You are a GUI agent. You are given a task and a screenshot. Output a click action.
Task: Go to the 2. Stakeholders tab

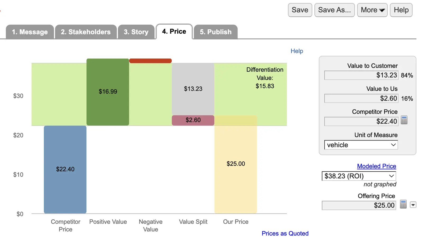pos(86,32)
